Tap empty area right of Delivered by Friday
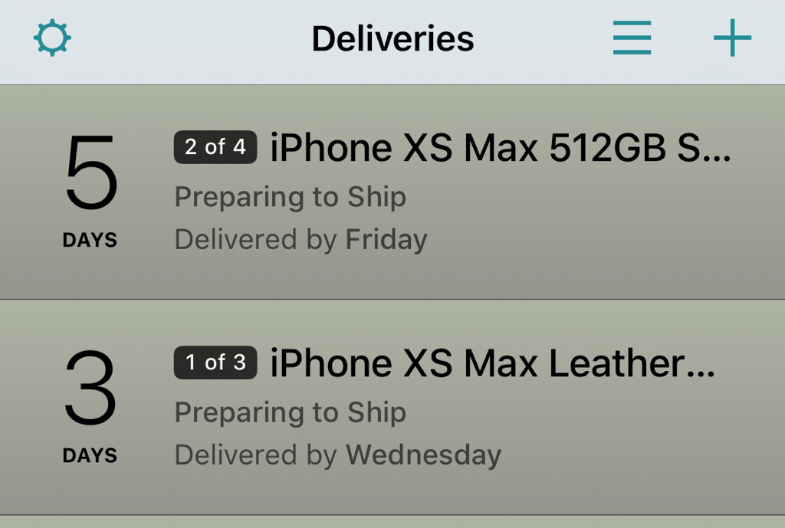Image resolution: width=785 pixels, height=528 pixels. click(x=613, y=240)
